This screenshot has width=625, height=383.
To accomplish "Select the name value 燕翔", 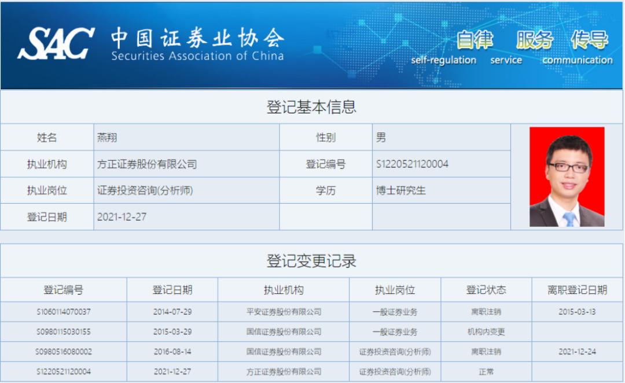I will click(x=107, y=138).
